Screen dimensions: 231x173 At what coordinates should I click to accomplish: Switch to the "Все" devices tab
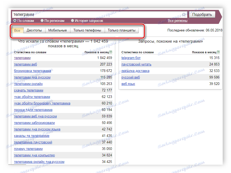coord(17,30)
